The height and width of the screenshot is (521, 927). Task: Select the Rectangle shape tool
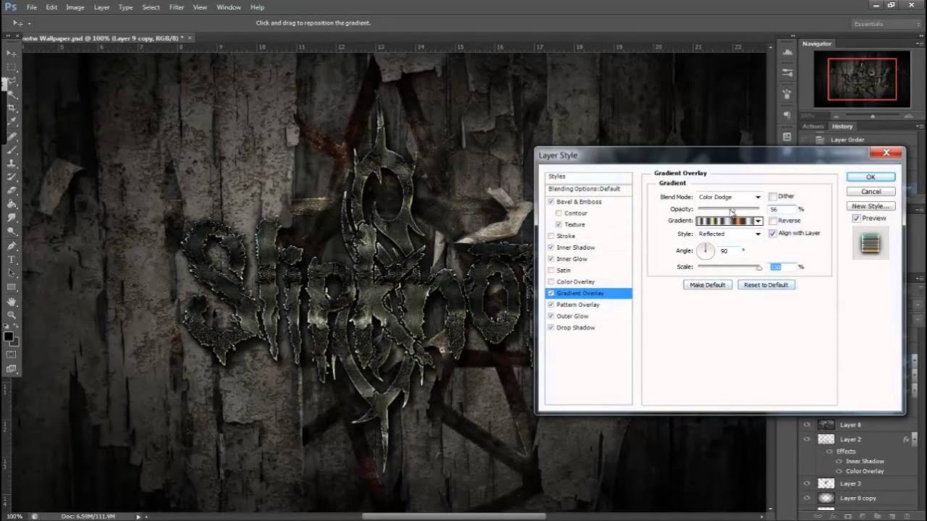(12, 287)
